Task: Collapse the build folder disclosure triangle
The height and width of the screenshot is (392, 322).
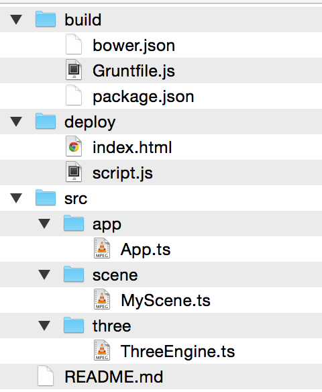Action: 17,19
